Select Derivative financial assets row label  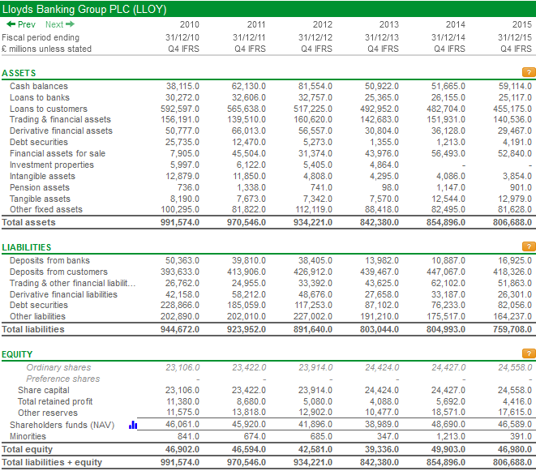[61, 131]
